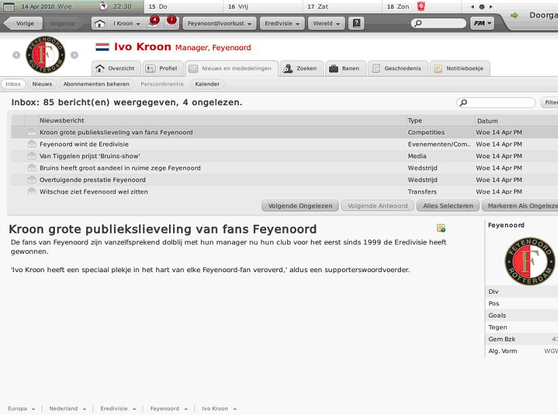Sort by the Type column header
This screenshot has width=558, height=416.
pyautogui.click(x=441, y=120)
